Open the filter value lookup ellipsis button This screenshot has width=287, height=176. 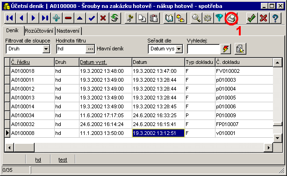pos(90,49)
